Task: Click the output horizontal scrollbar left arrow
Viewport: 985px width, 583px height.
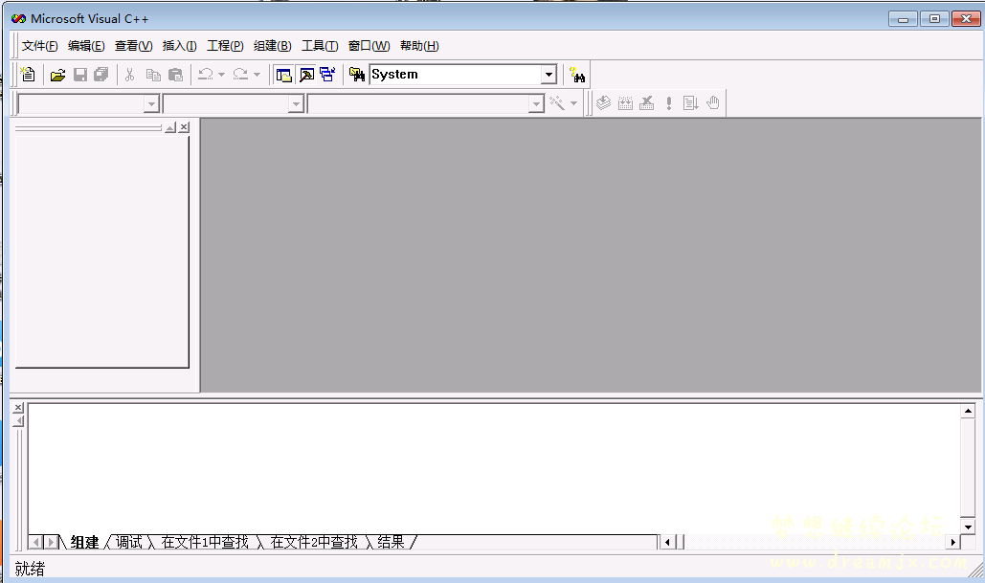Action: 666,542
